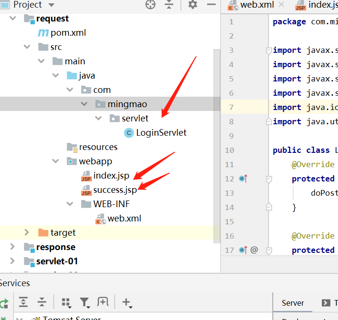Select the pom.xml Maven file
Image resolution: width=338 pixels, height=320 pixels.
pos(68,33)
